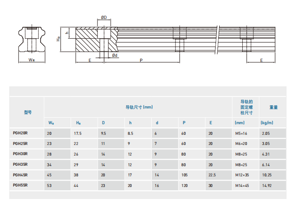Click the 型号 column header

[28, 112]
